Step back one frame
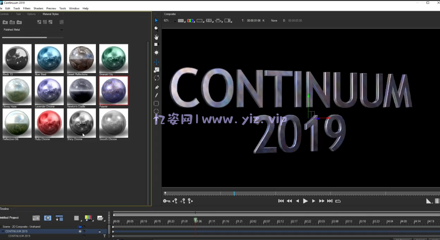The width and height of the screenshot is (440, 240). tap(297, 201)
